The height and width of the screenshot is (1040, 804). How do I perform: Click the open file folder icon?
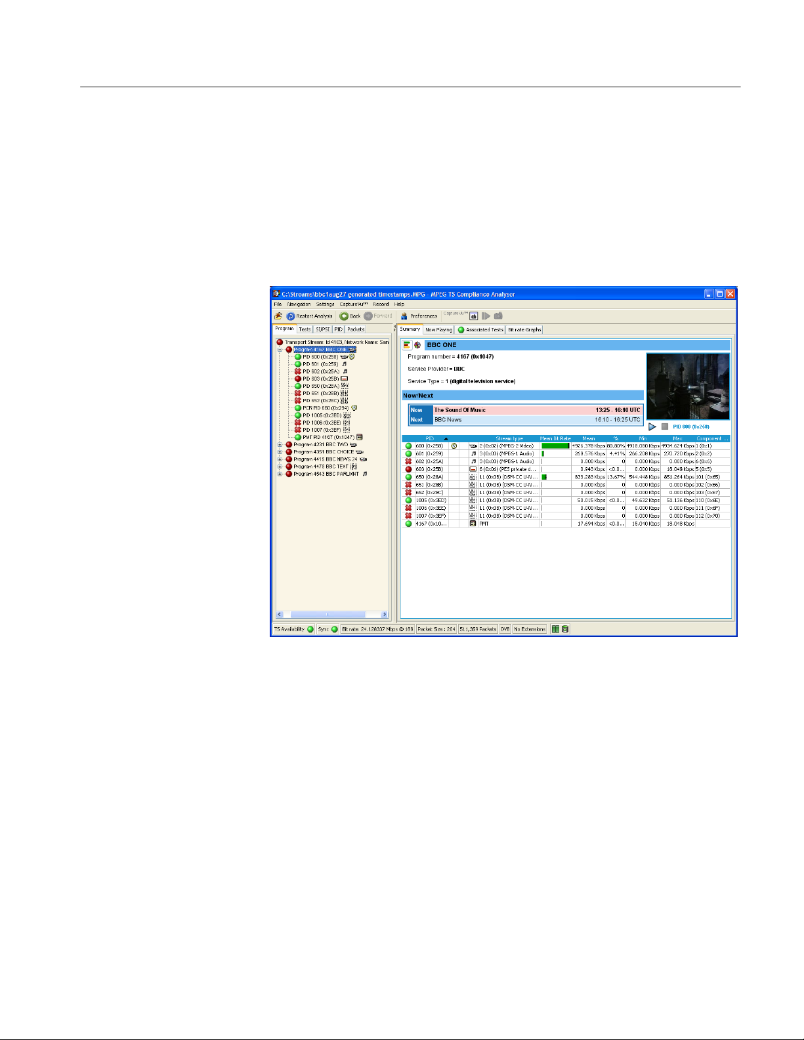[x=278, y=316]
